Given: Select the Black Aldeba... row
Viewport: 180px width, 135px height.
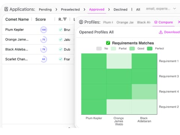Looking at the screenshot, I should (x=38, y=49).
